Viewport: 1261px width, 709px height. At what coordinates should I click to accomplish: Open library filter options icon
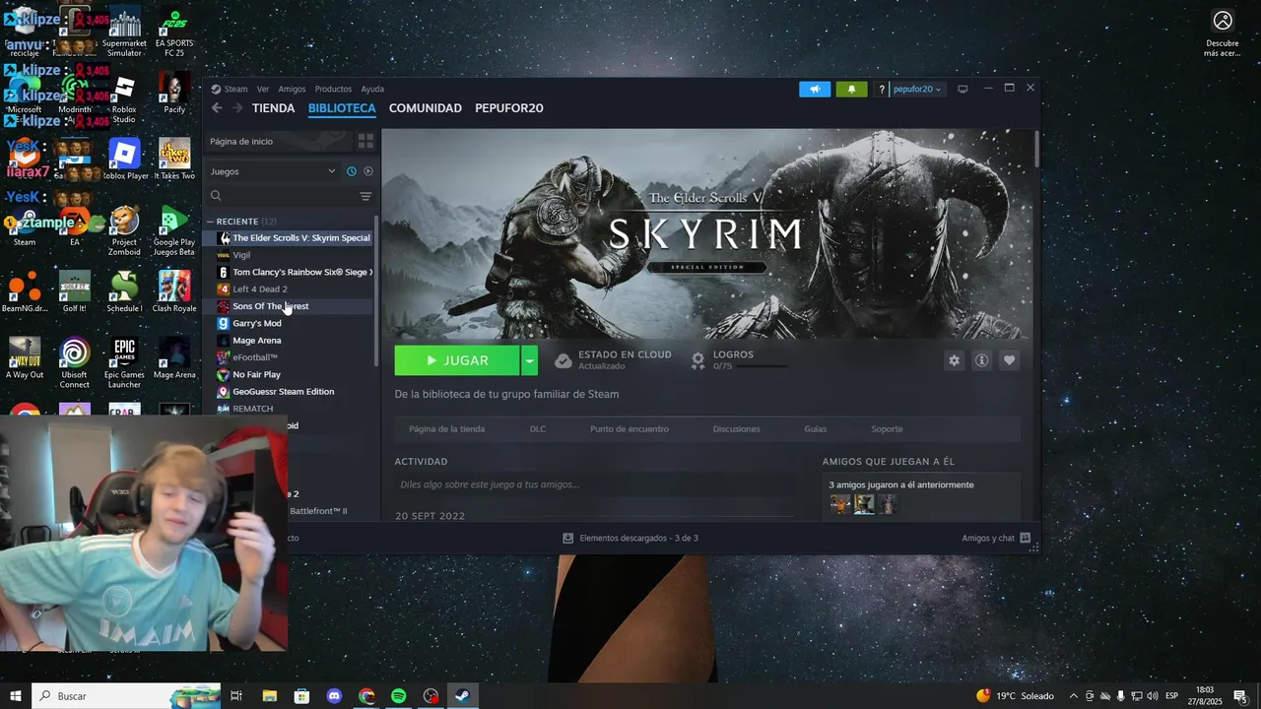pos(365,196)
